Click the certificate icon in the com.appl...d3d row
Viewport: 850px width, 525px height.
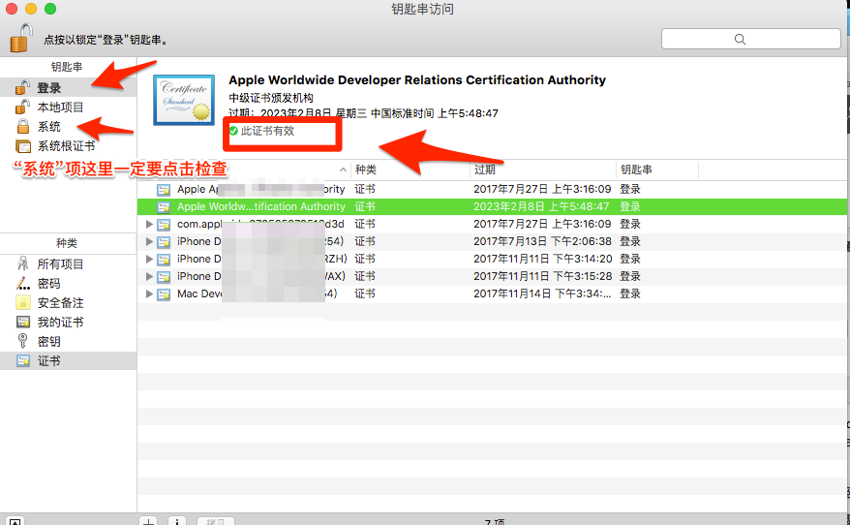(164, 225)
